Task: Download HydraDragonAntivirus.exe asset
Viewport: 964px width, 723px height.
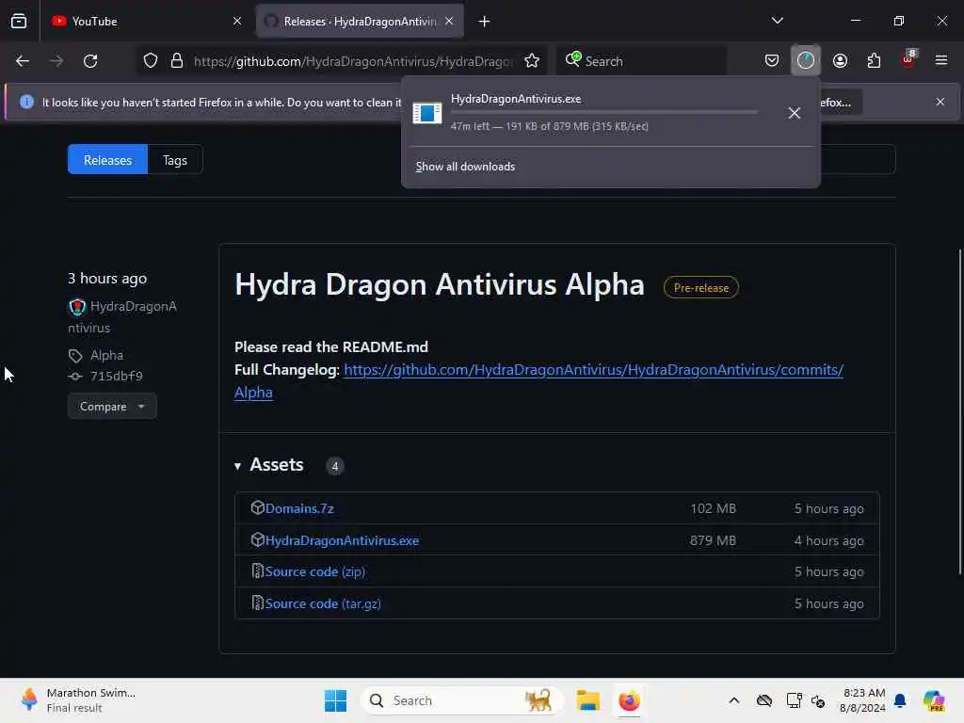Action: pos(342,540)
